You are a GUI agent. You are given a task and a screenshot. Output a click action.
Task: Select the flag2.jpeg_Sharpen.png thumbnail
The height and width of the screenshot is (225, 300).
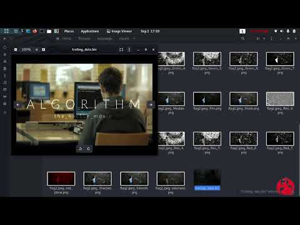97,179
